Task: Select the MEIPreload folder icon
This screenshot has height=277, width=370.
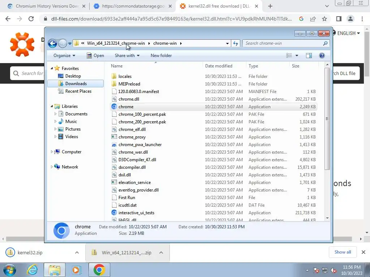Action: (x=114, y=84)
